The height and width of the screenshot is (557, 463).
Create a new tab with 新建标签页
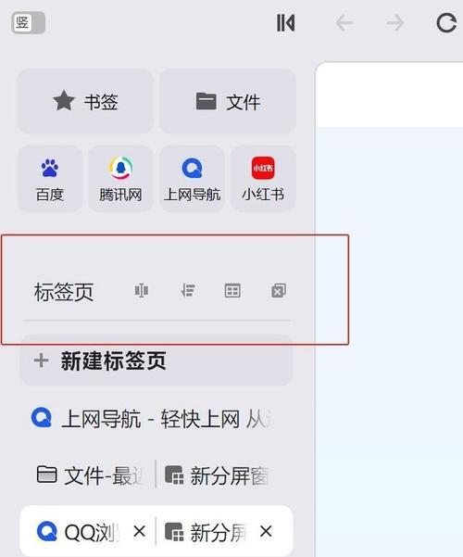coord(156,361)
